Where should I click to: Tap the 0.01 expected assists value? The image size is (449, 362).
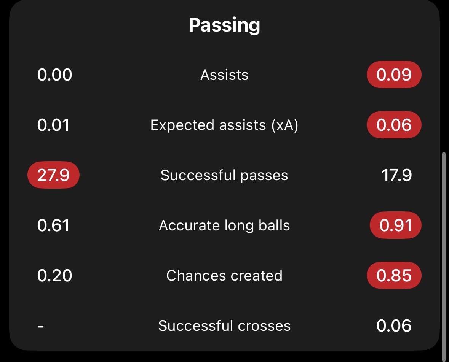click(x=53, y=125)
